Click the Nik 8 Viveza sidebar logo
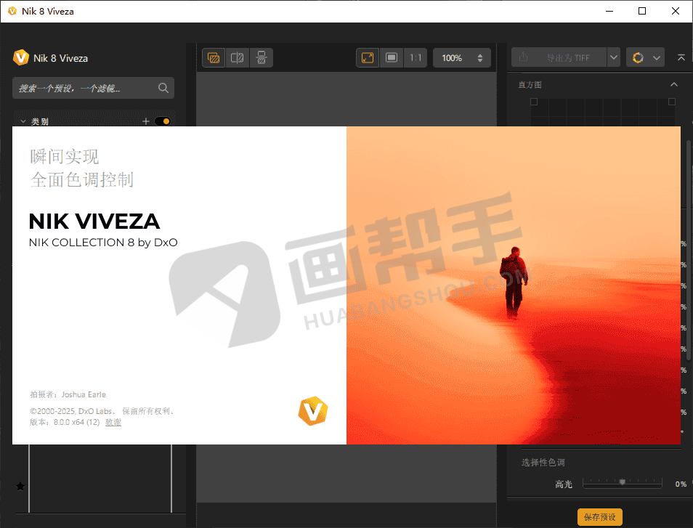This screenshot has height=528, width=693. pos(21,57)
